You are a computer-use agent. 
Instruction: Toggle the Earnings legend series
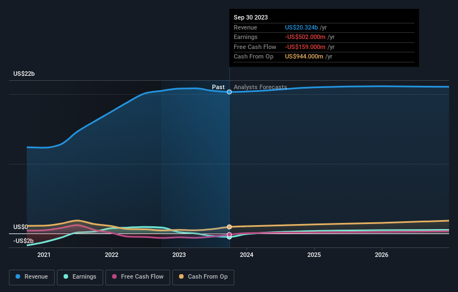[80, 277]
